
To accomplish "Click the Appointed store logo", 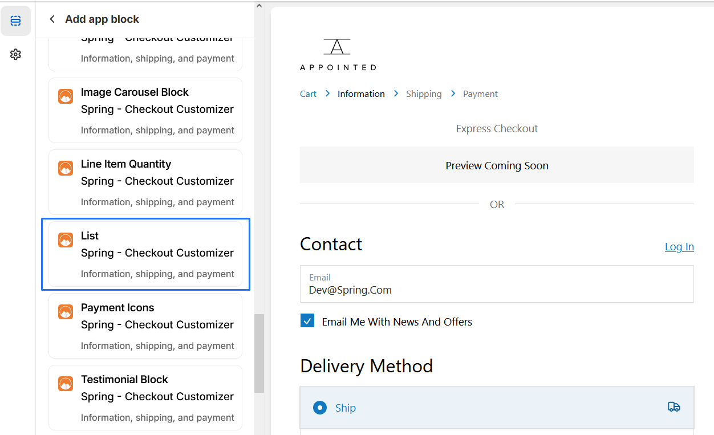I will (338, 55).
